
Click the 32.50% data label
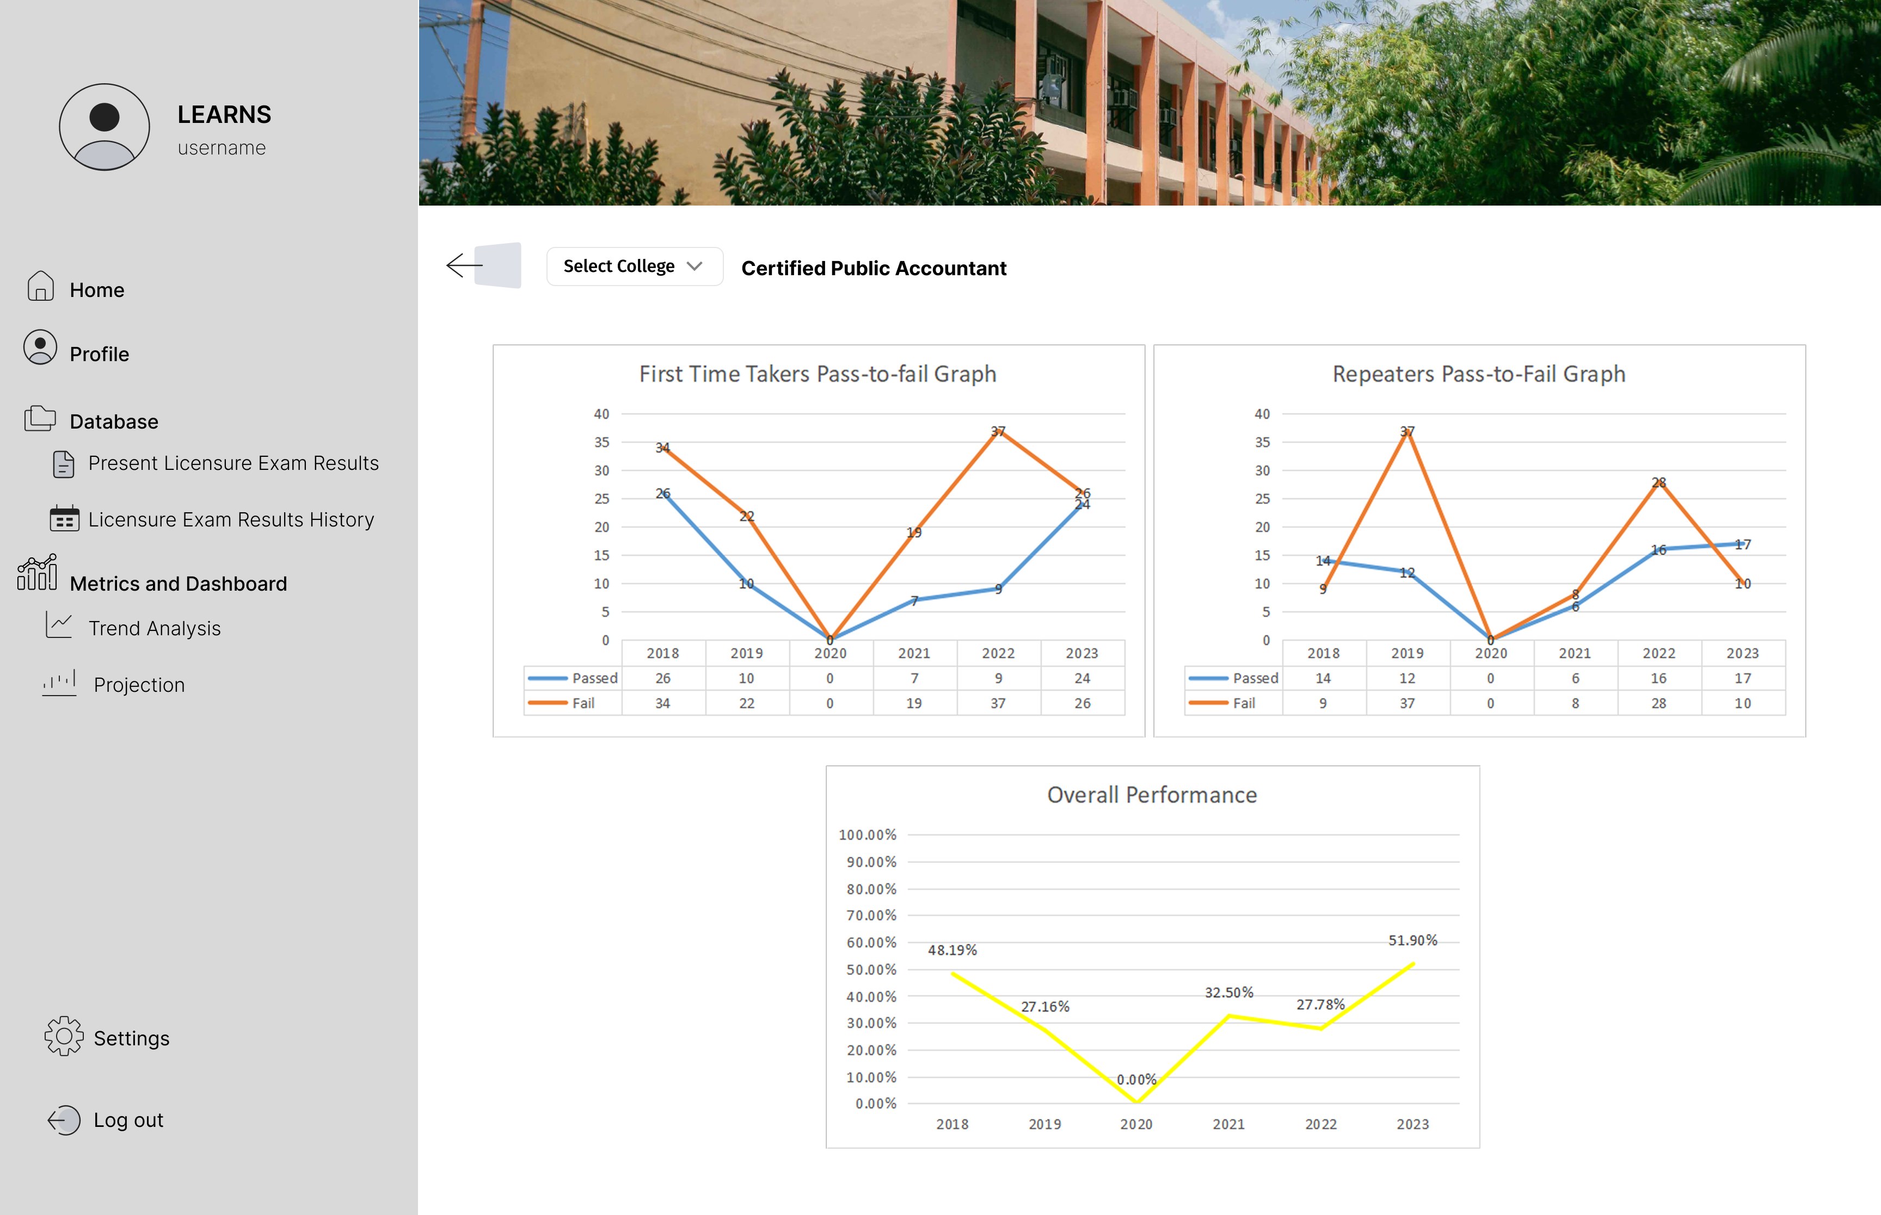[x=1229, y=993]
